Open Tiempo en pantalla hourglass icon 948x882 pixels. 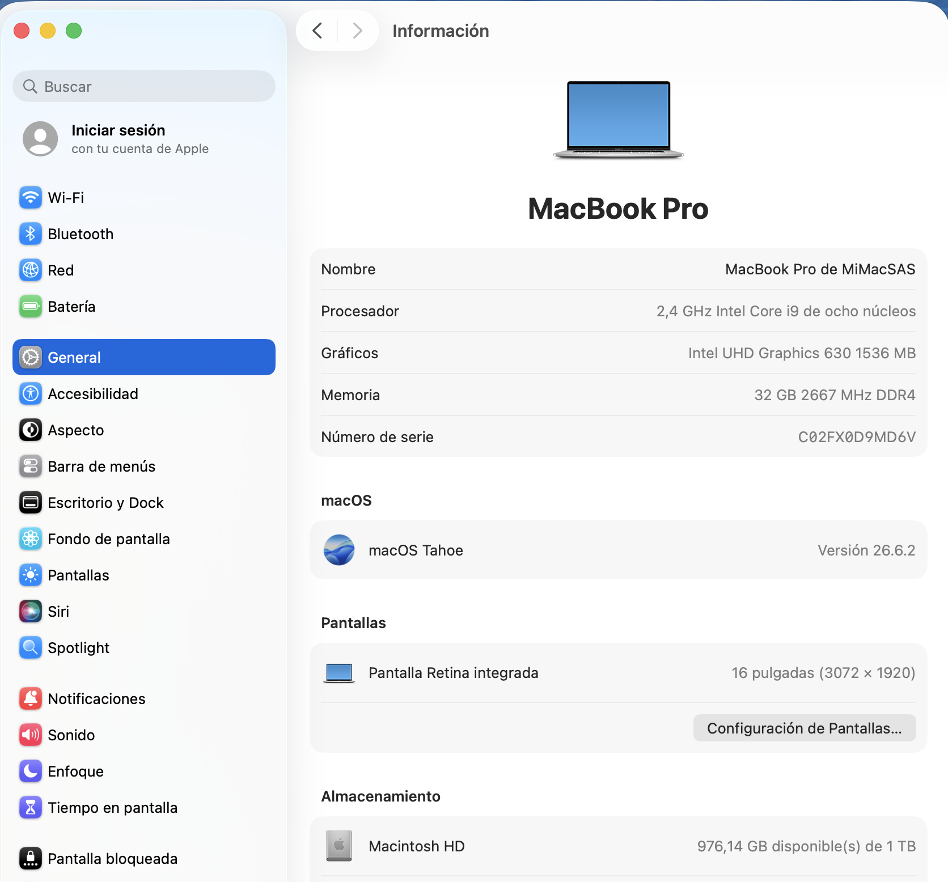click(x=31, y=808)
